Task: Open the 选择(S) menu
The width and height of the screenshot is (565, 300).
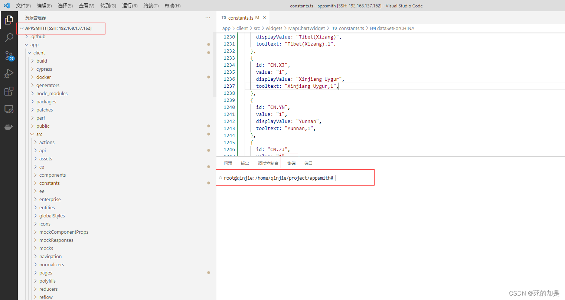Action: click(x=65, y=6)
